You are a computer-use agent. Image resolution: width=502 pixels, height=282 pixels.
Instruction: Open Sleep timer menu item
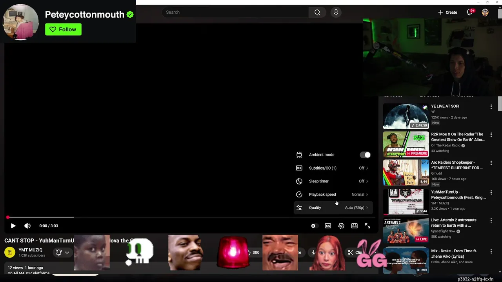pyautogui.click(x=333, y=181)
